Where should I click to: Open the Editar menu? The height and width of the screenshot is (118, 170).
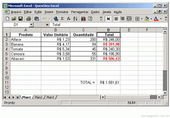(28, 12)
